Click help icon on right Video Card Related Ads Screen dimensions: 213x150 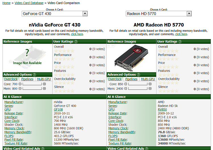coord(147,149)
